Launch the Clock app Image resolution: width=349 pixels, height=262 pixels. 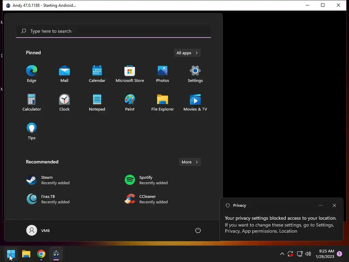click(x=64, y=102)
